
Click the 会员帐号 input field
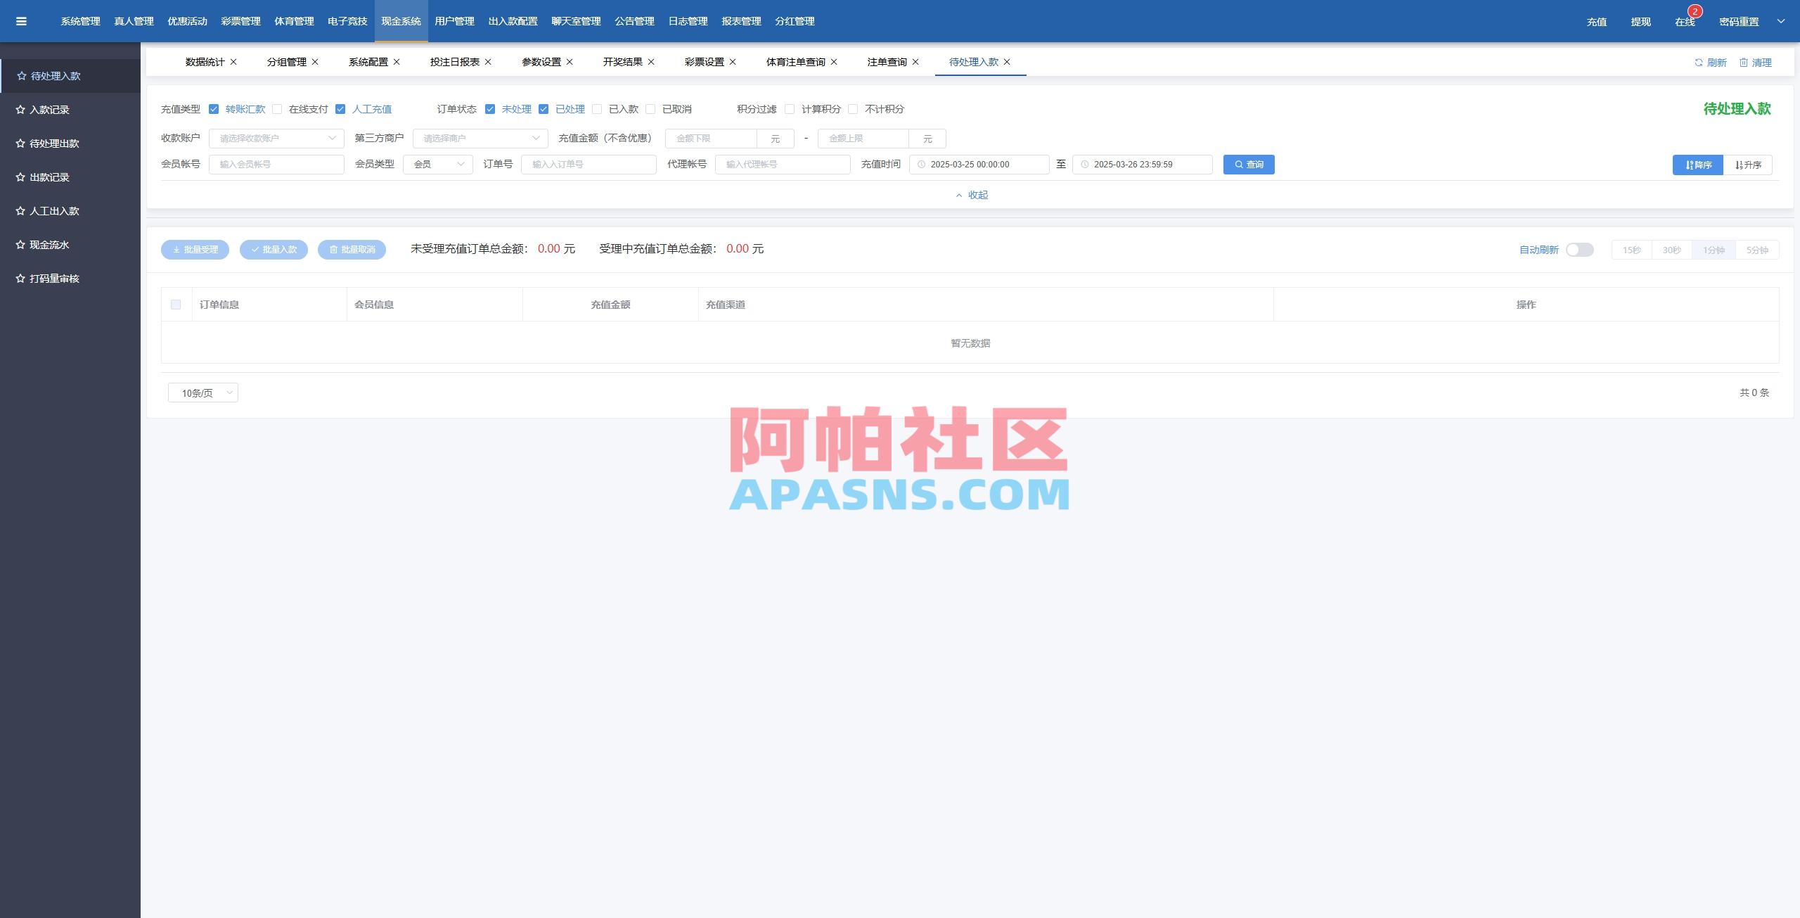(x=276, y=164)
